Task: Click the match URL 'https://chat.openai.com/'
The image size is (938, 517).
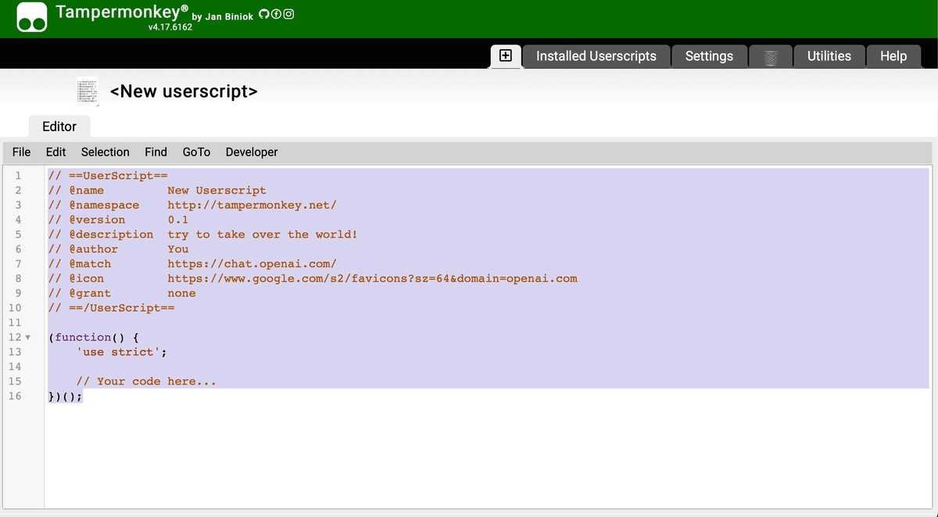Action: 252,264
